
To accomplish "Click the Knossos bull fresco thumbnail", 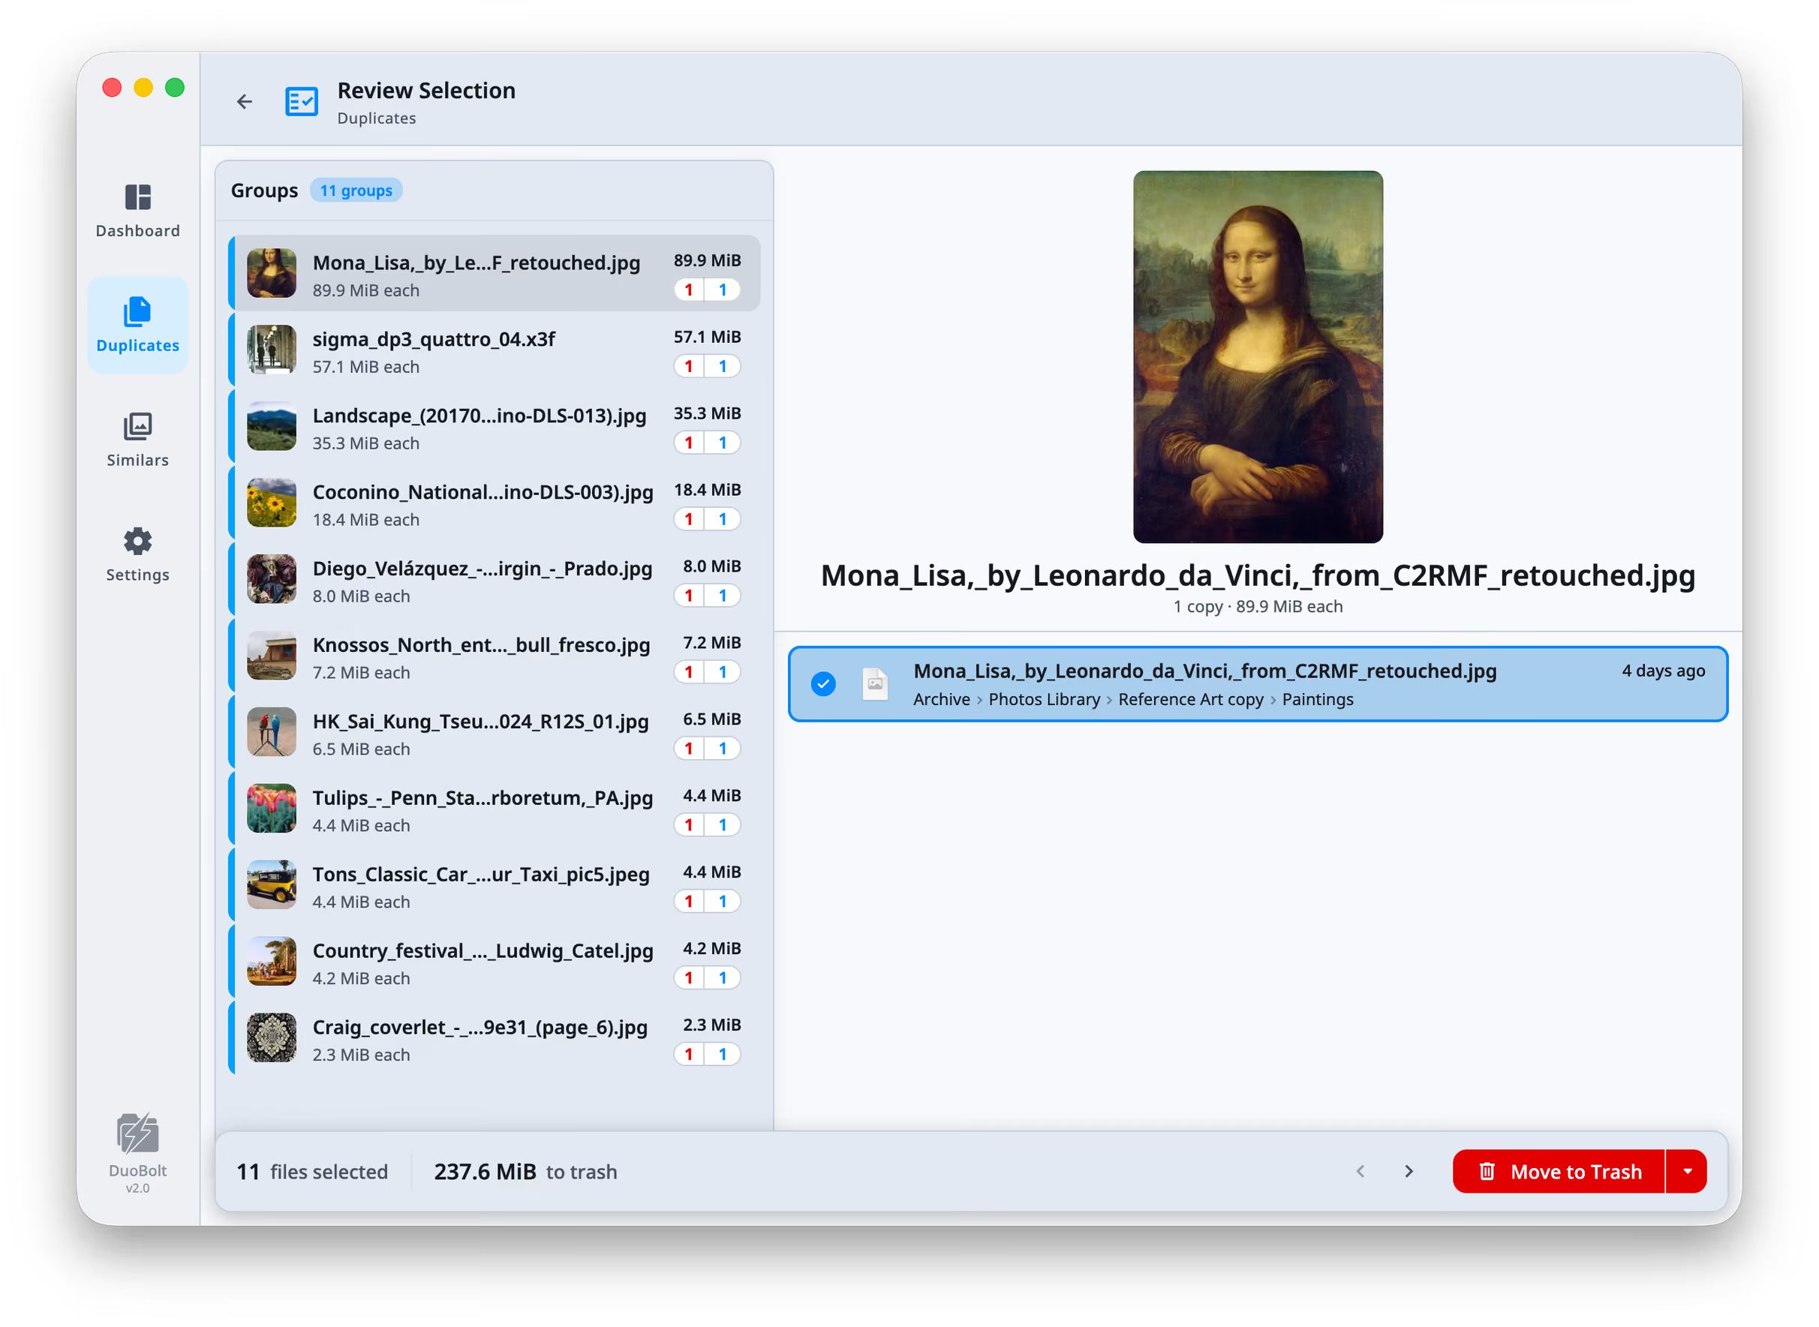I will [272, 656].
